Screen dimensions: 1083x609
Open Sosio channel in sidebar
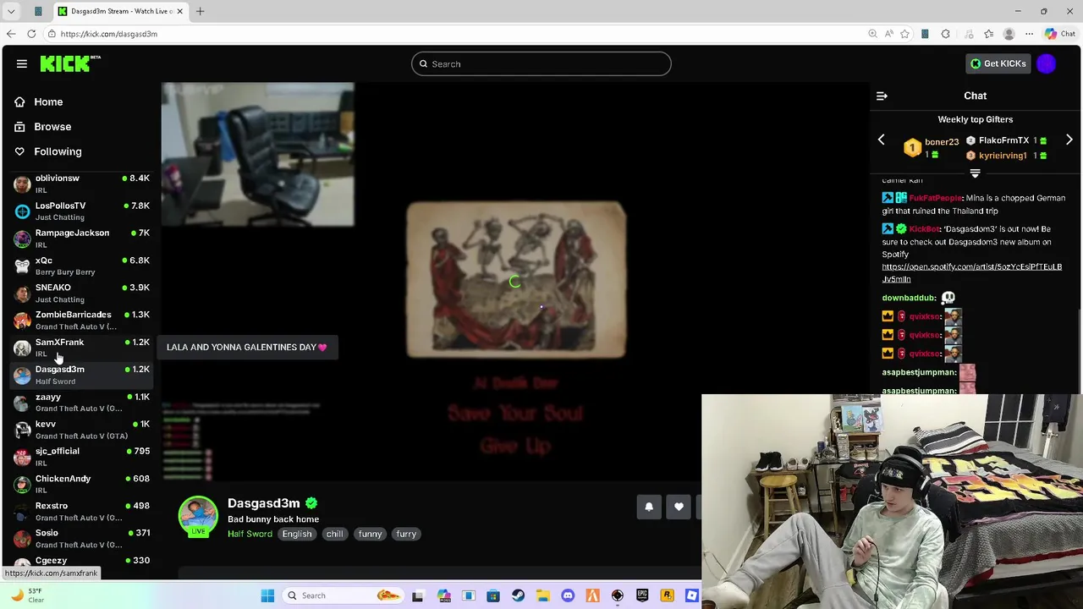click(x=81, y=538)
